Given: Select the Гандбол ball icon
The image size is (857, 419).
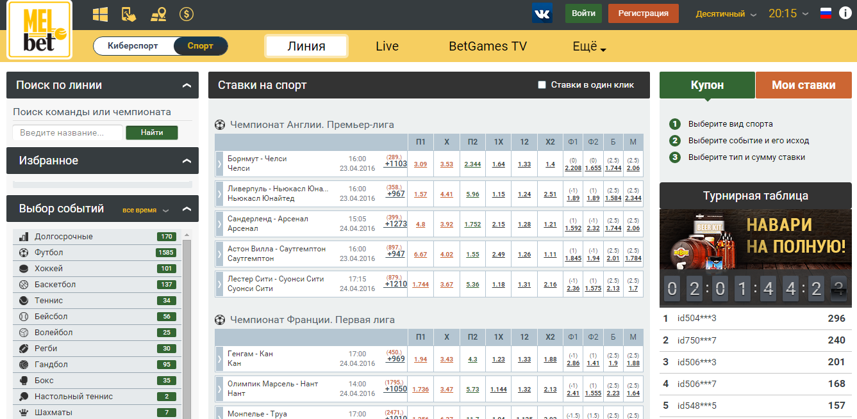Looking at the screenshot, I should [x=24, y=365].
